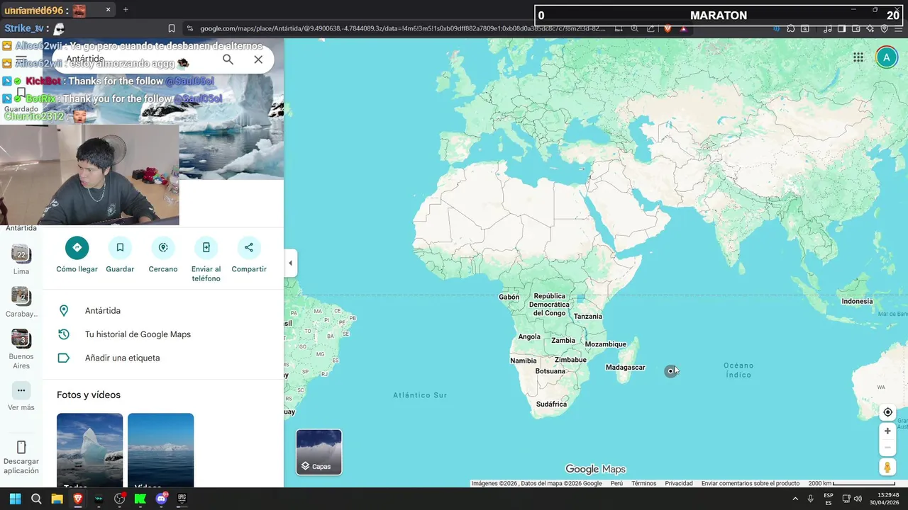Open Brave Shields lion icon in address bar
Image resolution: width=908 pixels, height=510 pixels.
(x=668, y=28)
